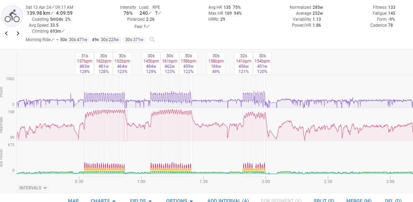Go to the previous activity arrow

pos(6,33)
